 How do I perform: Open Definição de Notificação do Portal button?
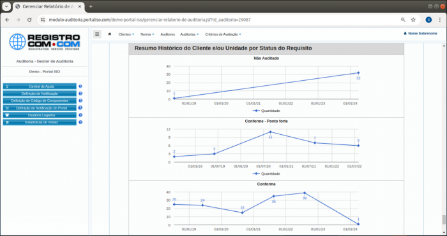(x=40, y=108)
